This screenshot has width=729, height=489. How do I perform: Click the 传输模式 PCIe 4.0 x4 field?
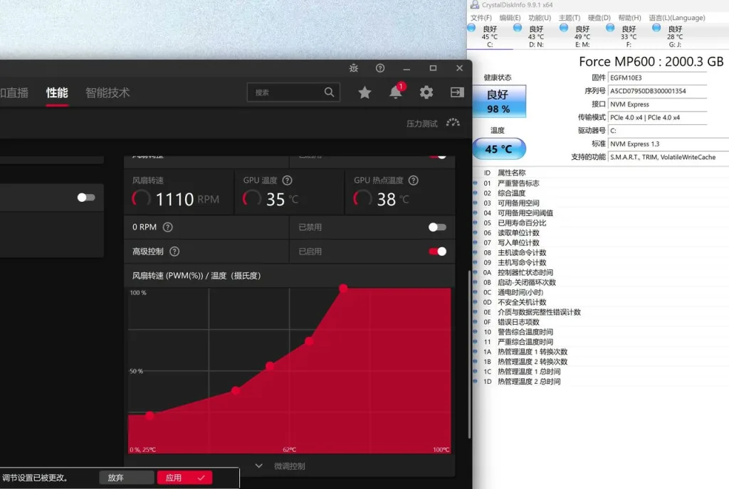click(x=657, y=117)
